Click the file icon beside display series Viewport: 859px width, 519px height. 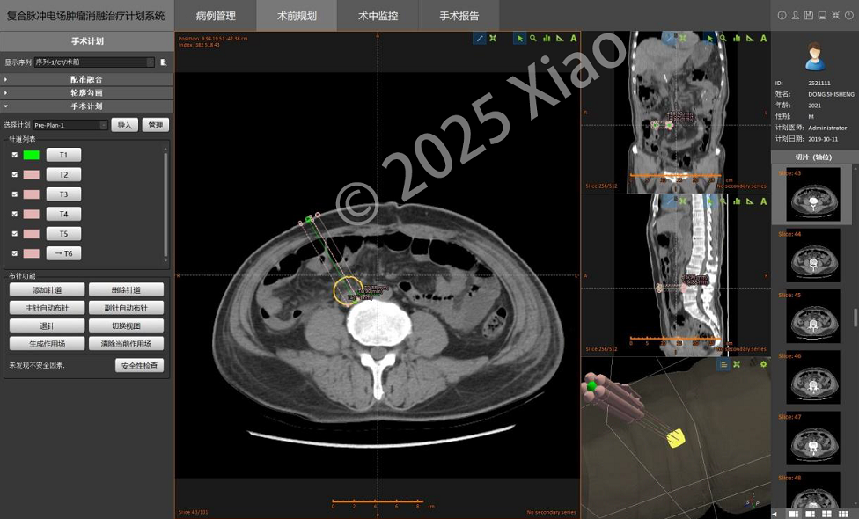pos(163,62)
